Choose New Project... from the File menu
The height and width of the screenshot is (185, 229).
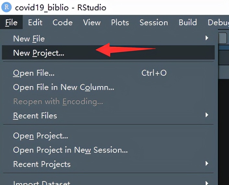pos(39,53)
